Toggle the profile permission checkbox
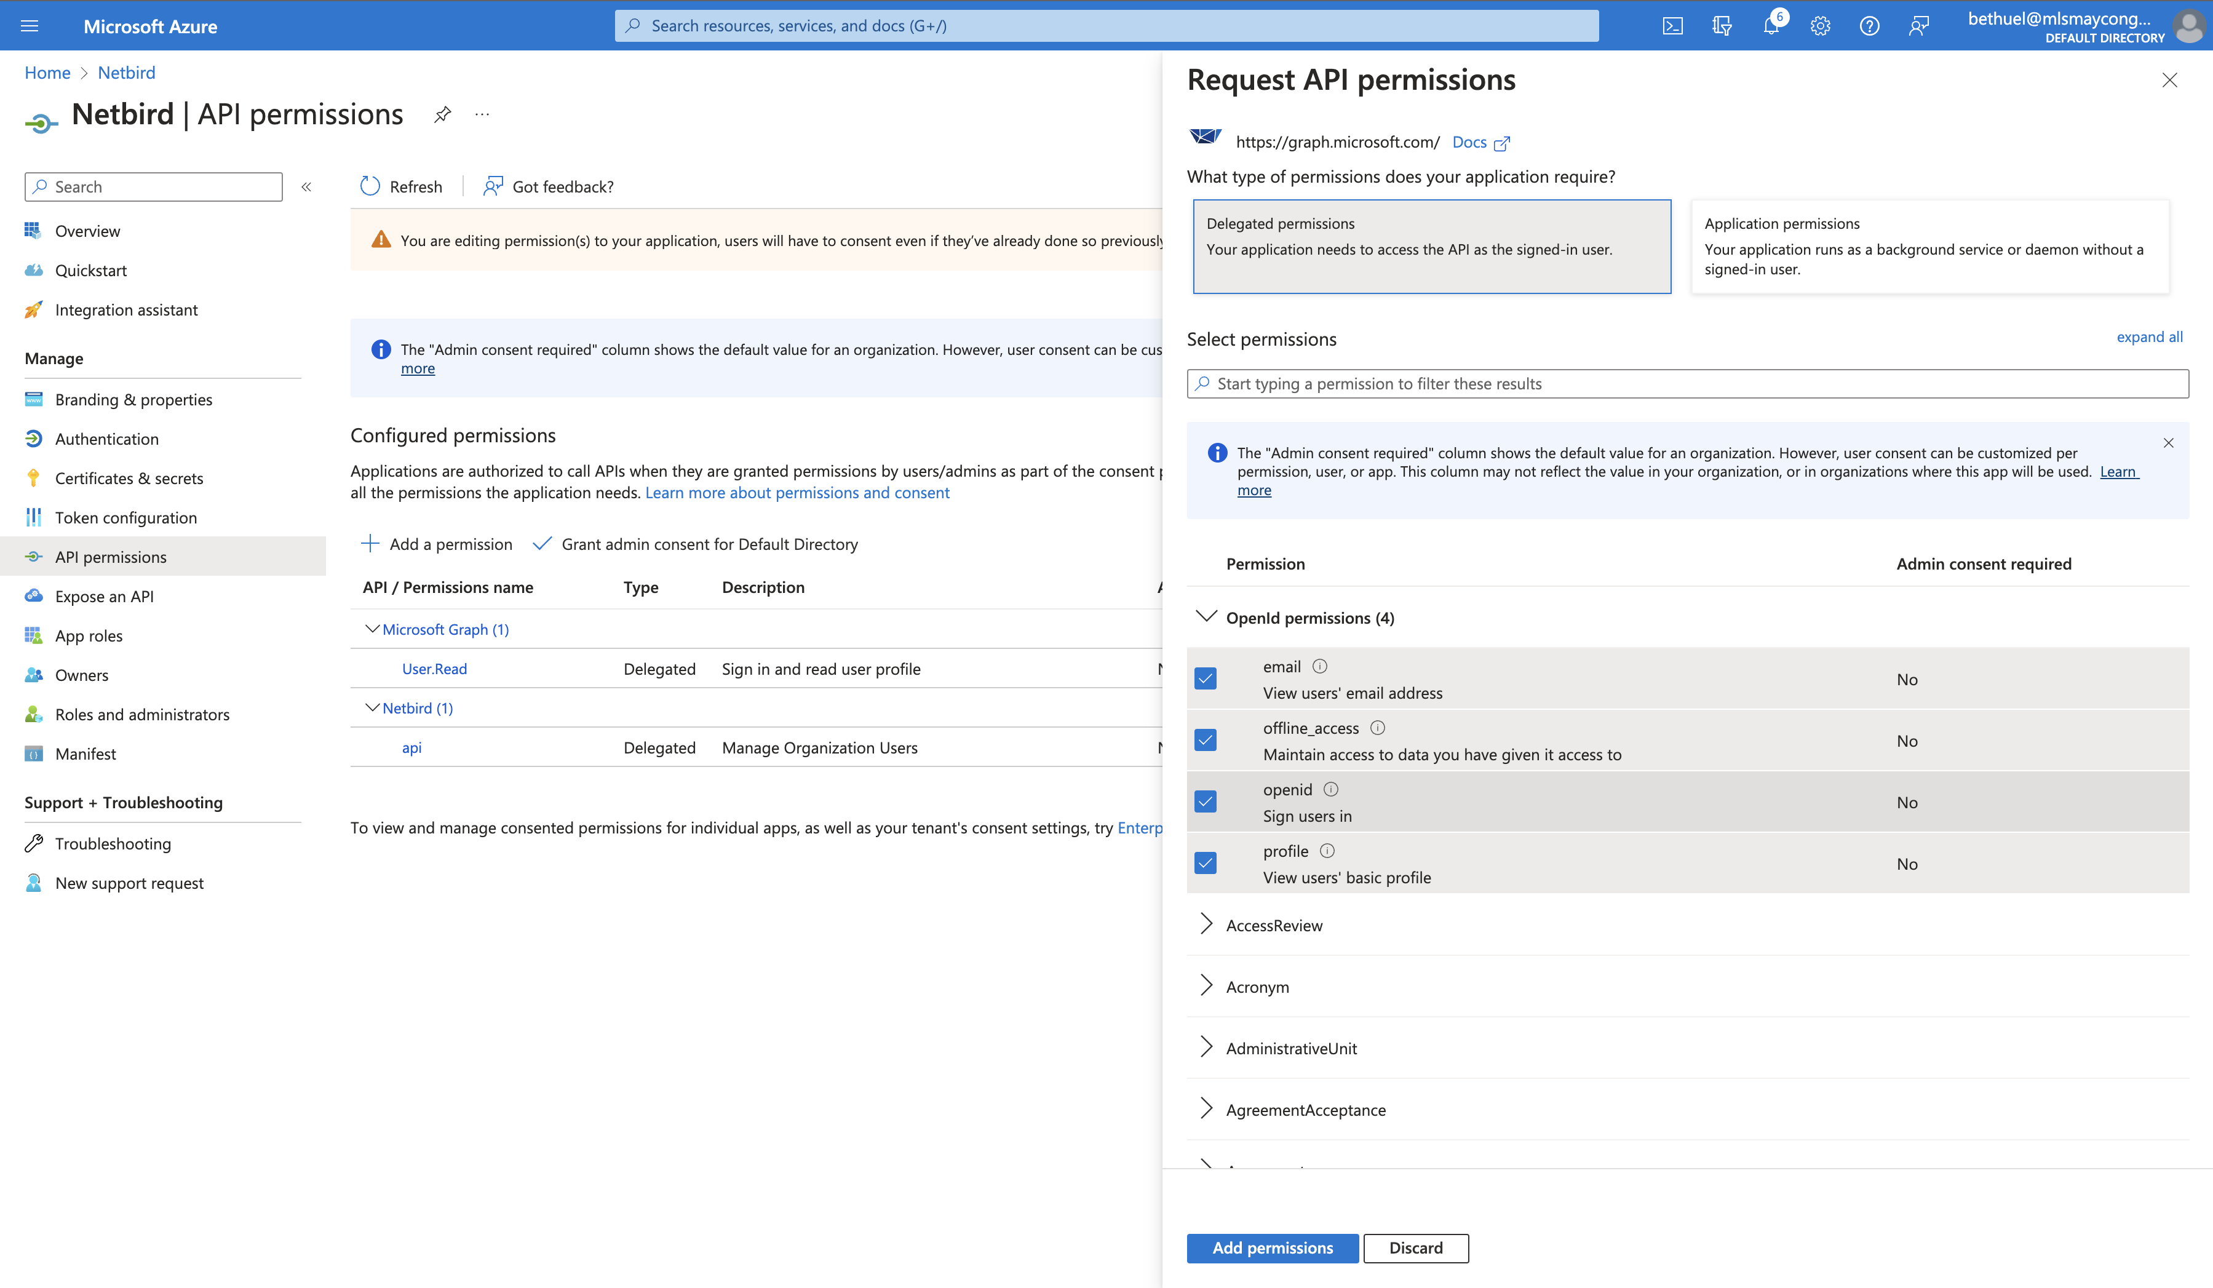Viewport: 2213px width, 1288px height. coord(1206,863)
